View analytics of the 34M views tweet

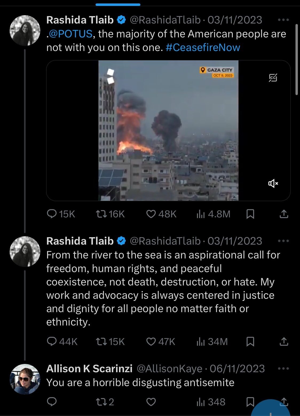click(201, 342)
